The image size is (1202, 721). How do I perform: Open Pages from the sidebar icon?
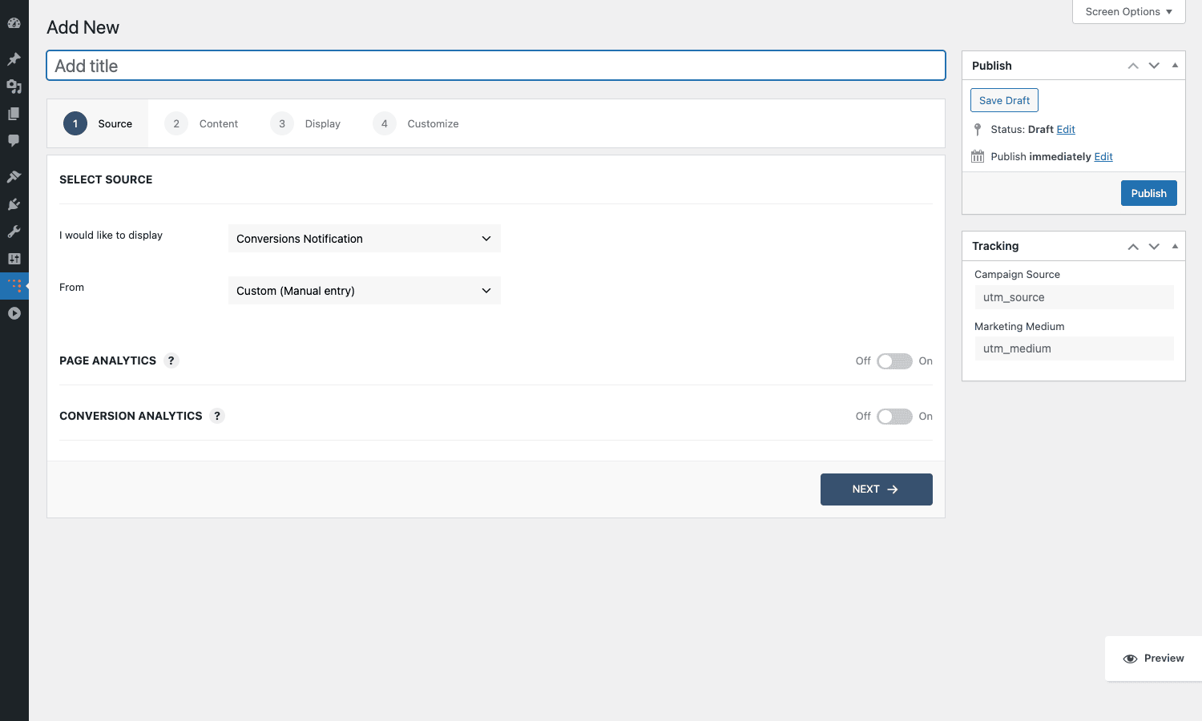tap(14, 114)
